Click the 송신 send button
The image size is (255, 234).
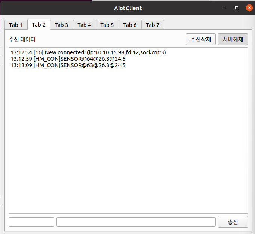[x=233, y=222]
